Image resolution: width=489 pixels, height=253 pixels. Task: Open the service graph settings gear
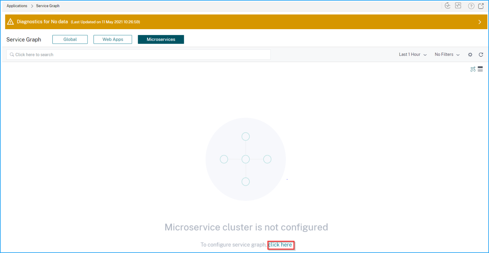click(470, 55)
